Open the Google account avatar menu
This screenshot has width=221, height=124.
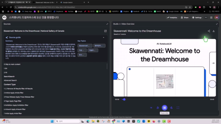pos(217,18)
